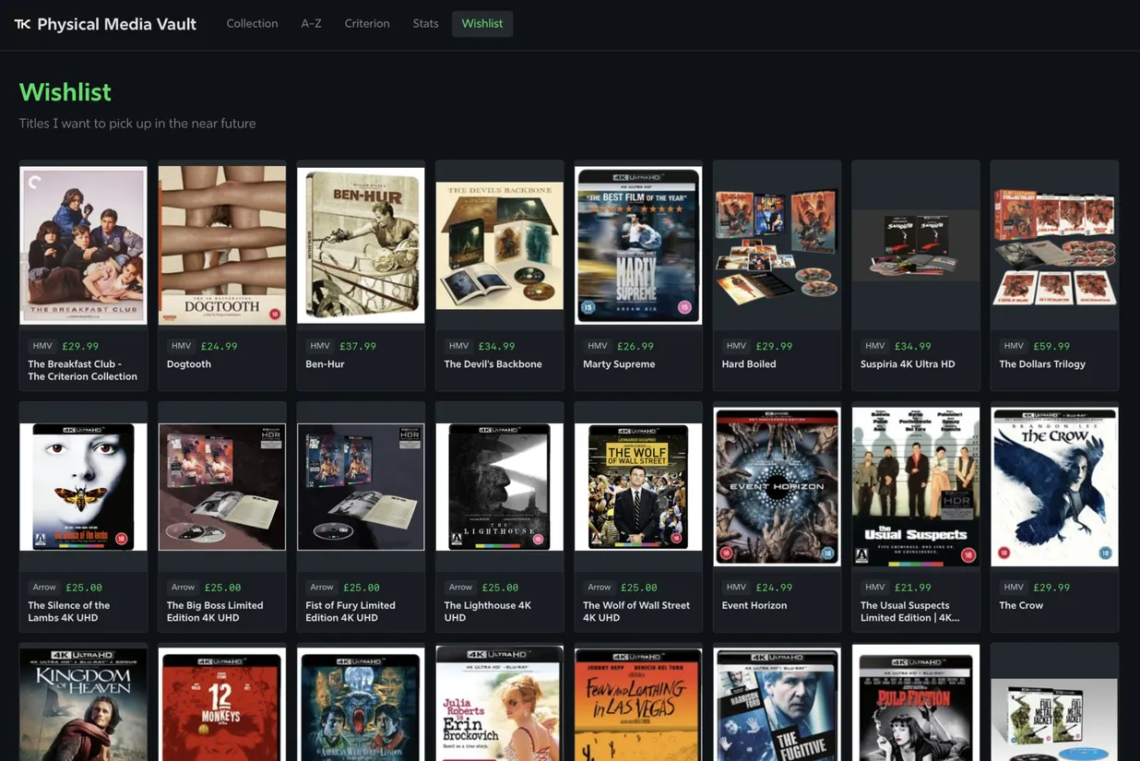Open the 'Ben-Hur' title link

[325, 364]
